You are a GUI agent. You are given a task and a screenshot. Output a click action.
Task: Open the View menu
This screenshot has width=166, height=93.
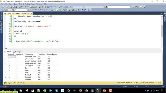[x=10, y=4]
